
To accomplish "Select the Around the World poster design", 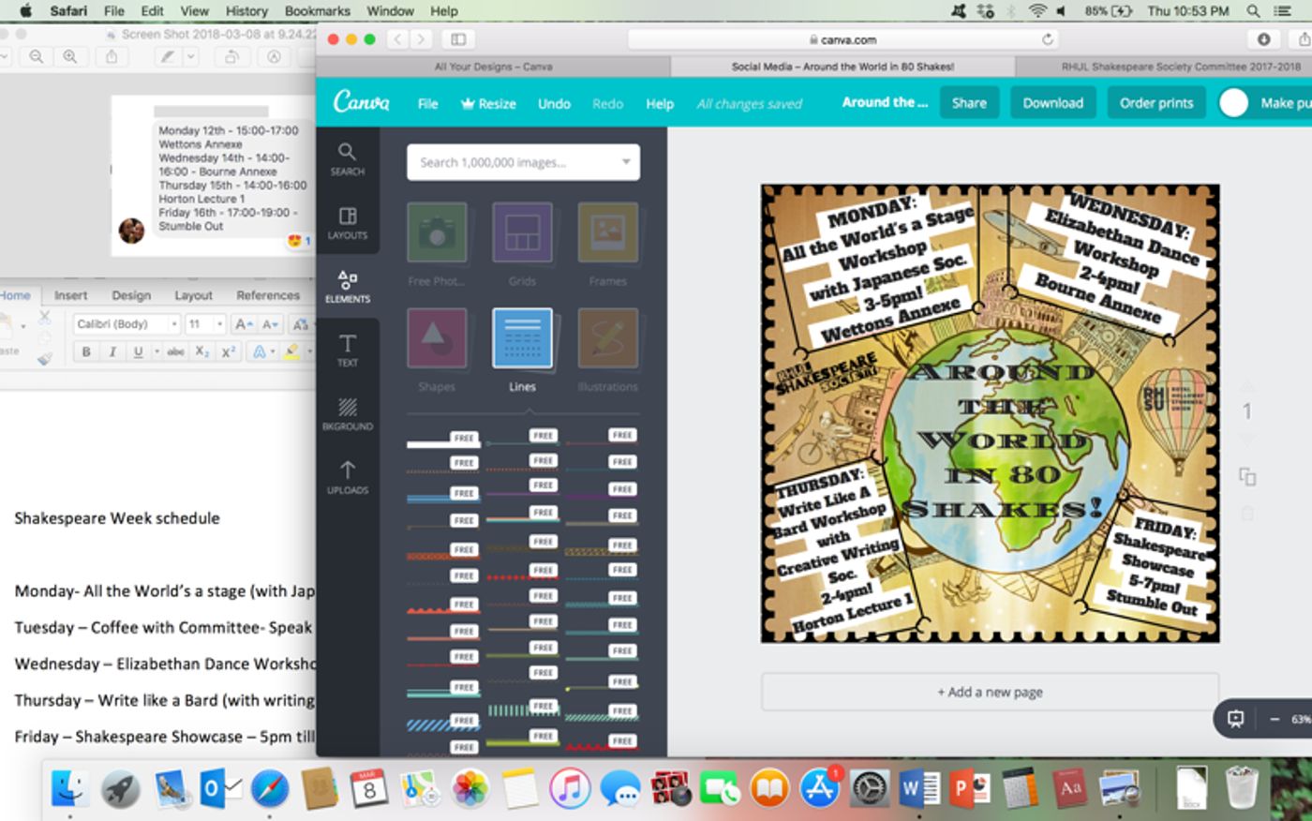I will coord(990,413).
